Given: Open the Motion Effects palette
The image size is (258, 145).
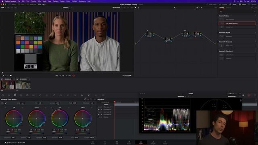Looking at the screenshot, I should tap(33, 95).
